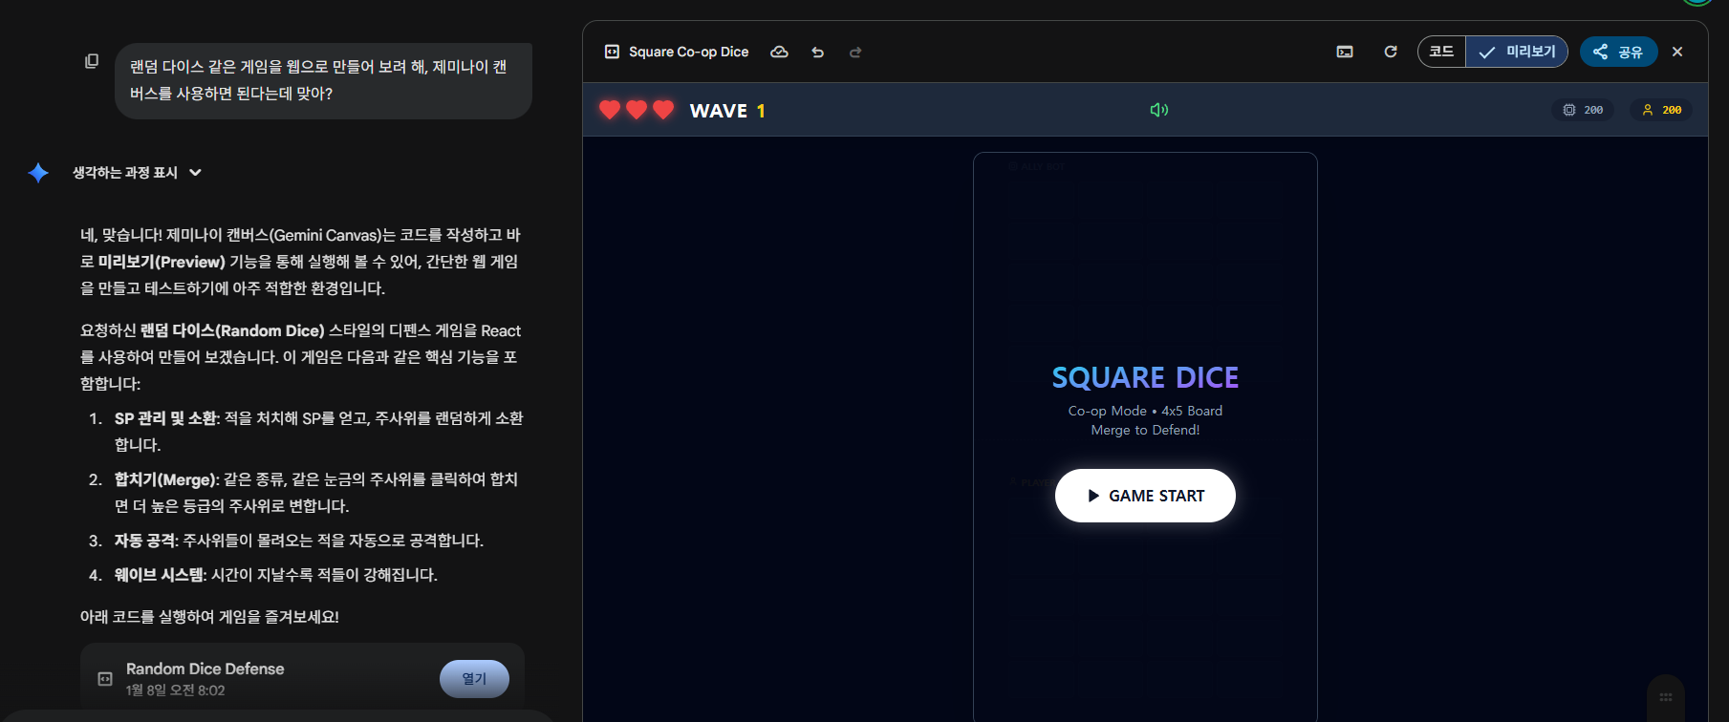Viewport: 1729px width, 722px height.
Task: Click the Gemini sparkle icon
Action: (x=38, y=173)
